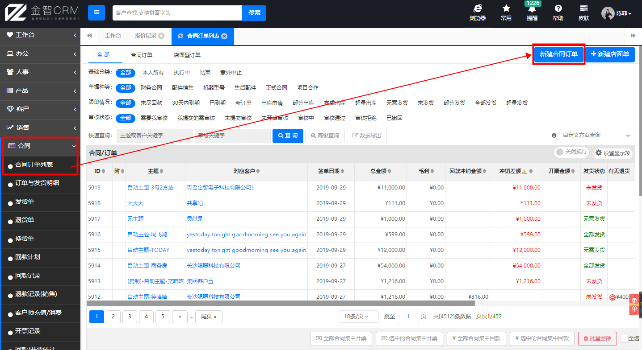Click the info icon beside 自定义方案查询
642x350 pixels.
(554, 136)
